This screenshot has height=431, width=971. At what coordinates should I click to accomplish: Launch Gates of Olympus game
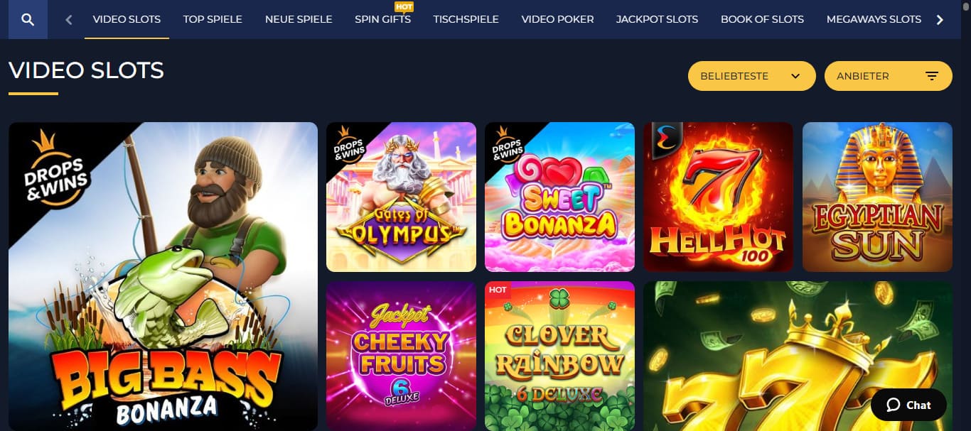click(401, 197)
